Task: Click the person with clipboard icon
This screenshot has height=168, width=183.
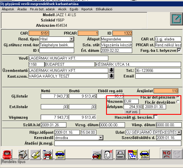Action: tap(23, 154)
